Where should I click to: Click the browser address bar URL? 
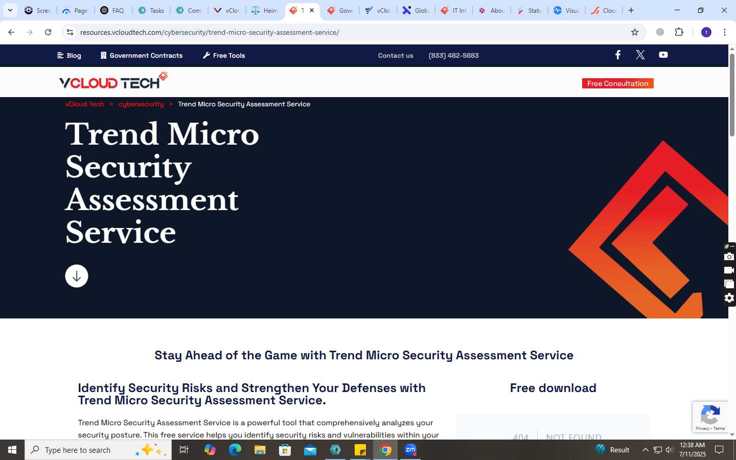(x=210, y=32)
